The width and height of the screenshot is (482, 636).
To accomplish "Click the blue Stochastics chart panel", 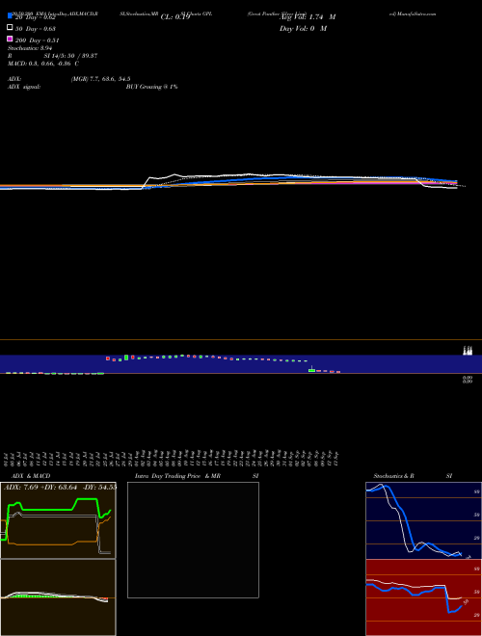I will tap(423, 520).
